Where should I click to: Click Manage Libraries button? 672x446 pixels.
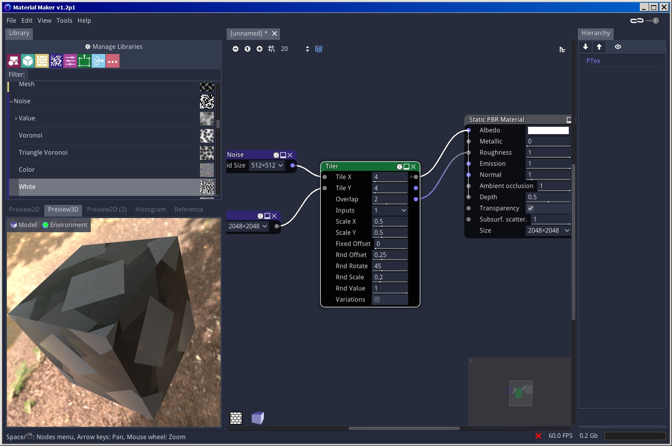(x=113, y=47)
